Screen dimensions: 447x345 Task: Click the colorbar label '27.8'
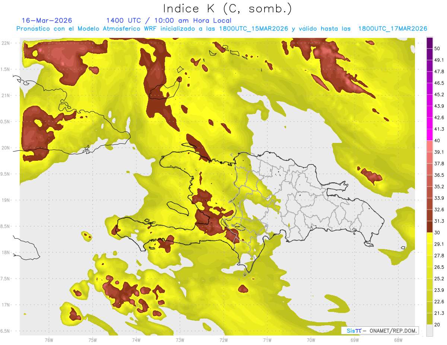(x=439, y=256)
